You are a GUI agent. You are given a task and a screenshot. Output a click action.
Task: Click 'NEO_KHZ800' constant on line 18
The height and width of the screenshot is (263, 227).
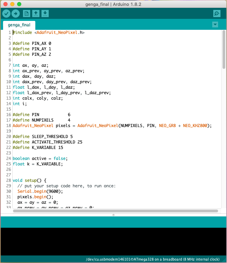click(195, 126)
